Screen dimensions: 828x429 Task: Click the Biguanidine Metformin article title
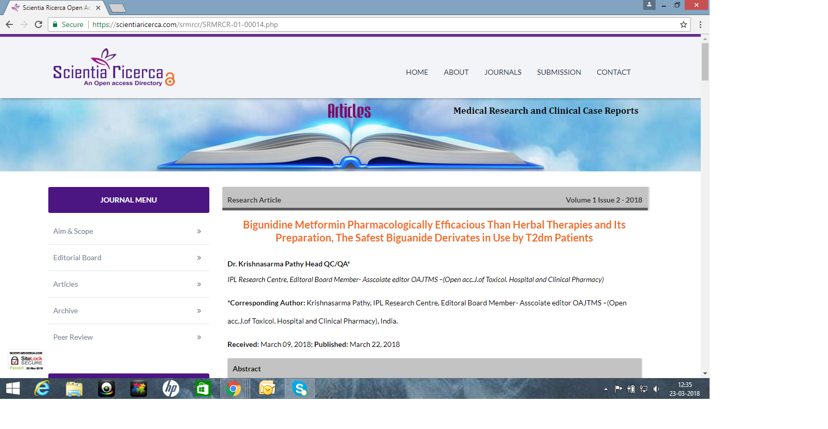tap(434, 231)
